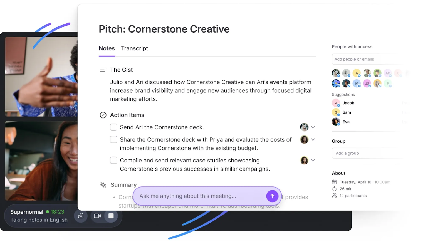445x244 pixels.
Task: Click the dog avatar assigned to 'Send Ari' item
Action: (x=304, y=127)
